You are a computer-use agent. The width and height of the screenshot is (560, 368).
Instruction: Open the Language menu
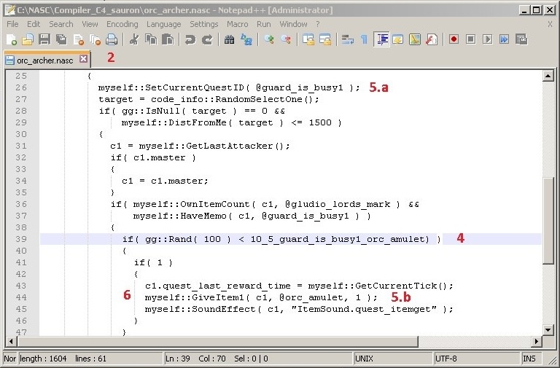pos(163,24)
